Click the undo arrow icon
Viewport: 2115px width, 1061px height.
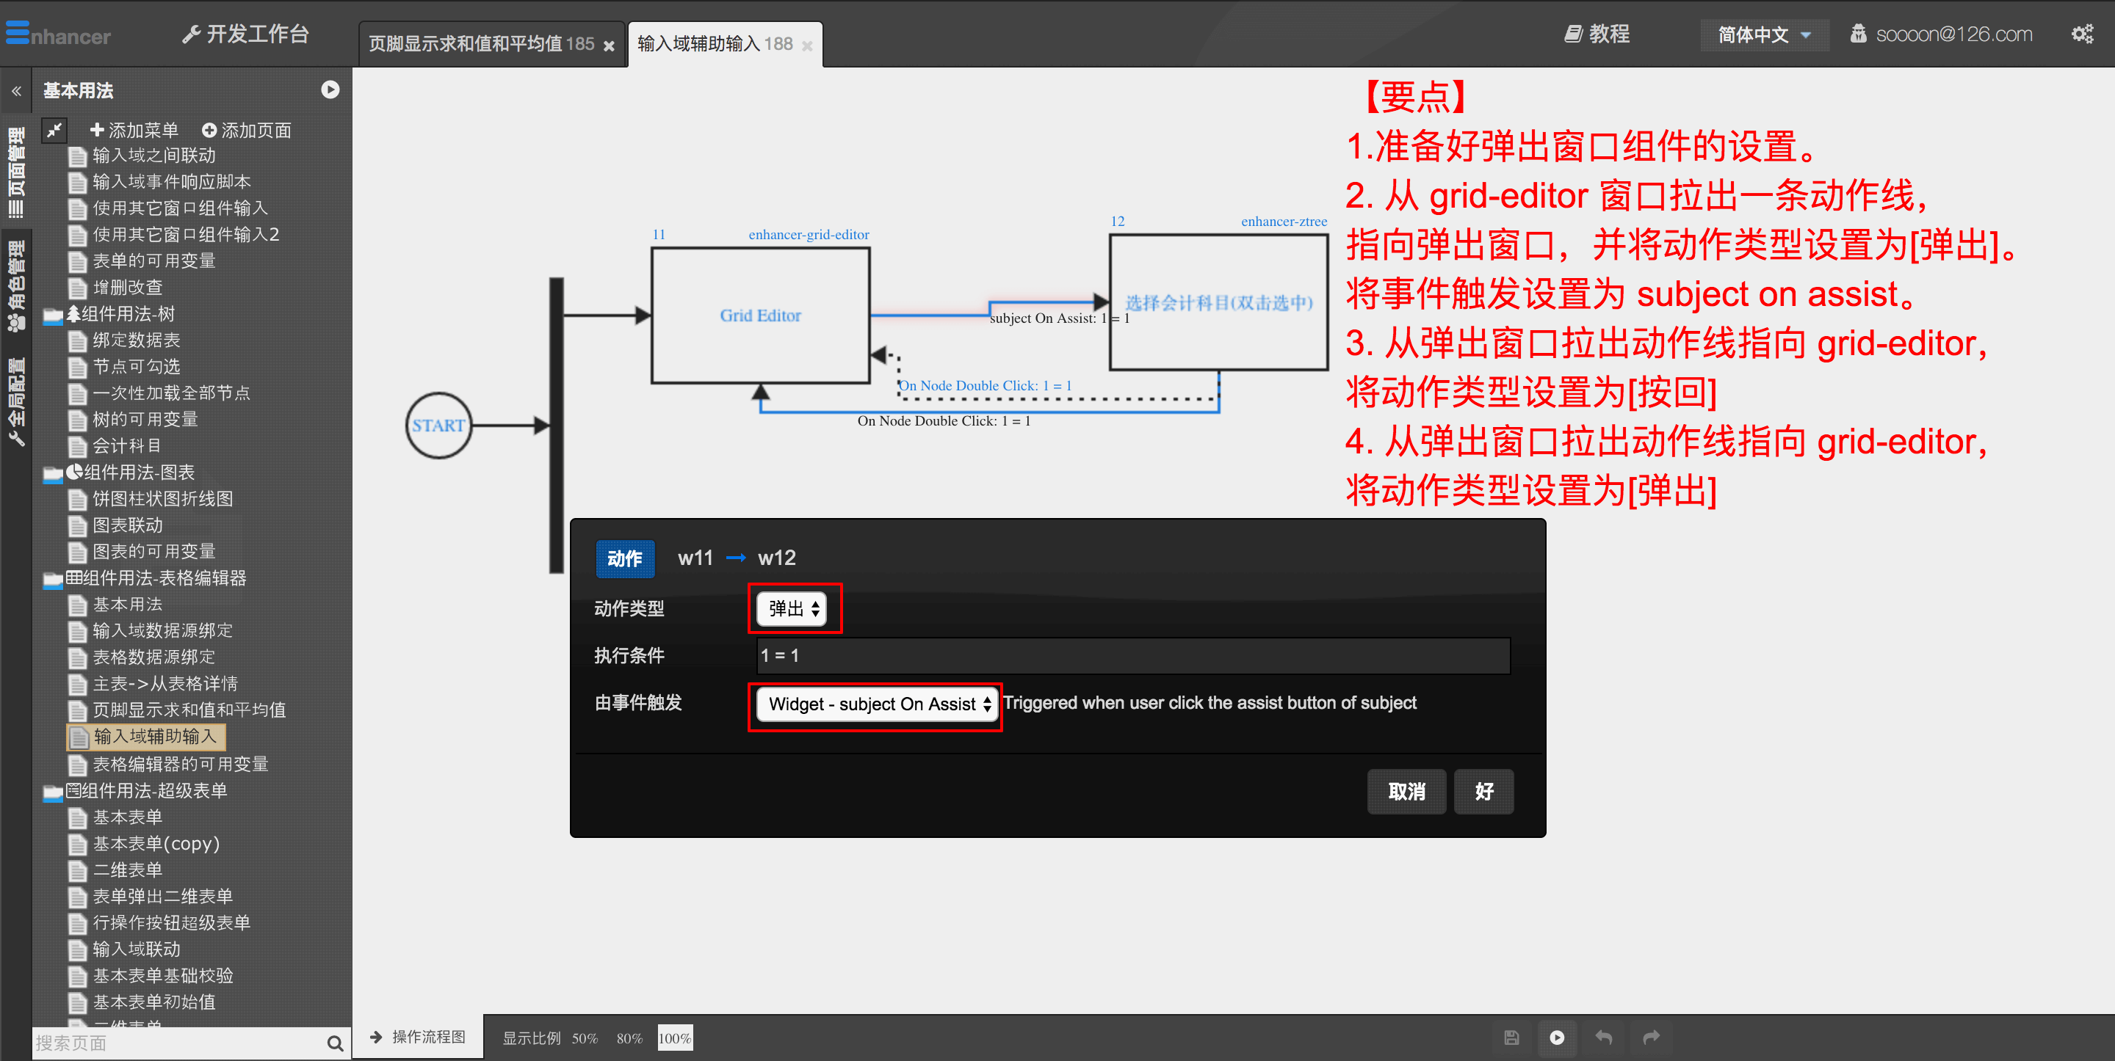coord(1603,1038)
